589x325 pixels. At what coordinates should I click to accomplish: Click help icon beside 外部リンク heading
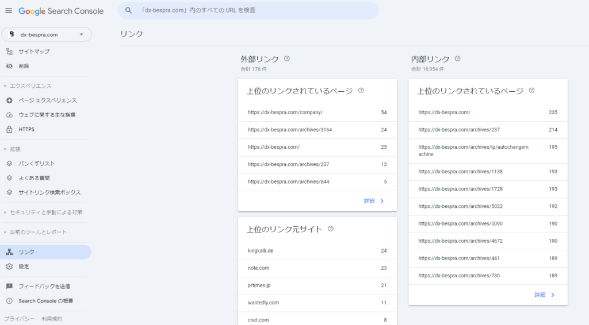click(x=287, y=59)
